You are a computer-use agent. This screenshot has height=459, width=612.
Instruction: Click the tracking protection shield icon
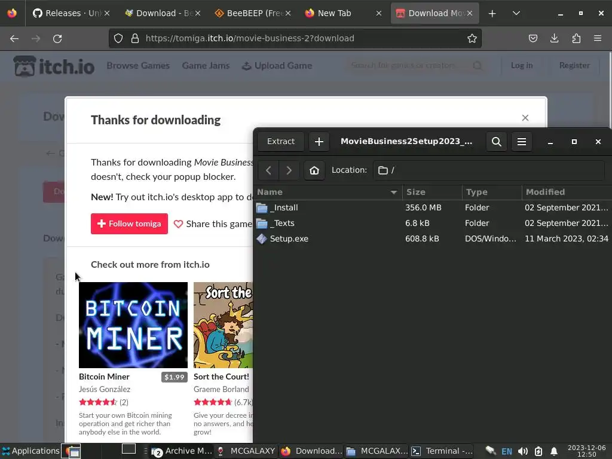118,38
